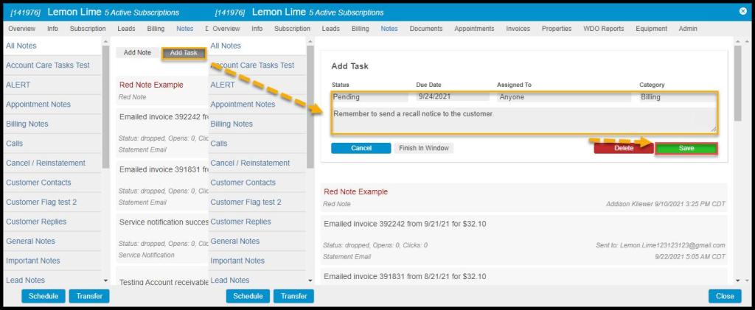Click the rightmost Transfer button

tap(293, 296)
